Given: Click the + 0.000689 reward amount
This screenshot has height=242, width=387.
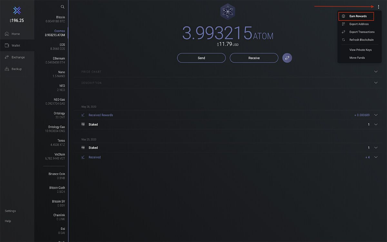Looking at the screenshot, I should tap(362, 115).
